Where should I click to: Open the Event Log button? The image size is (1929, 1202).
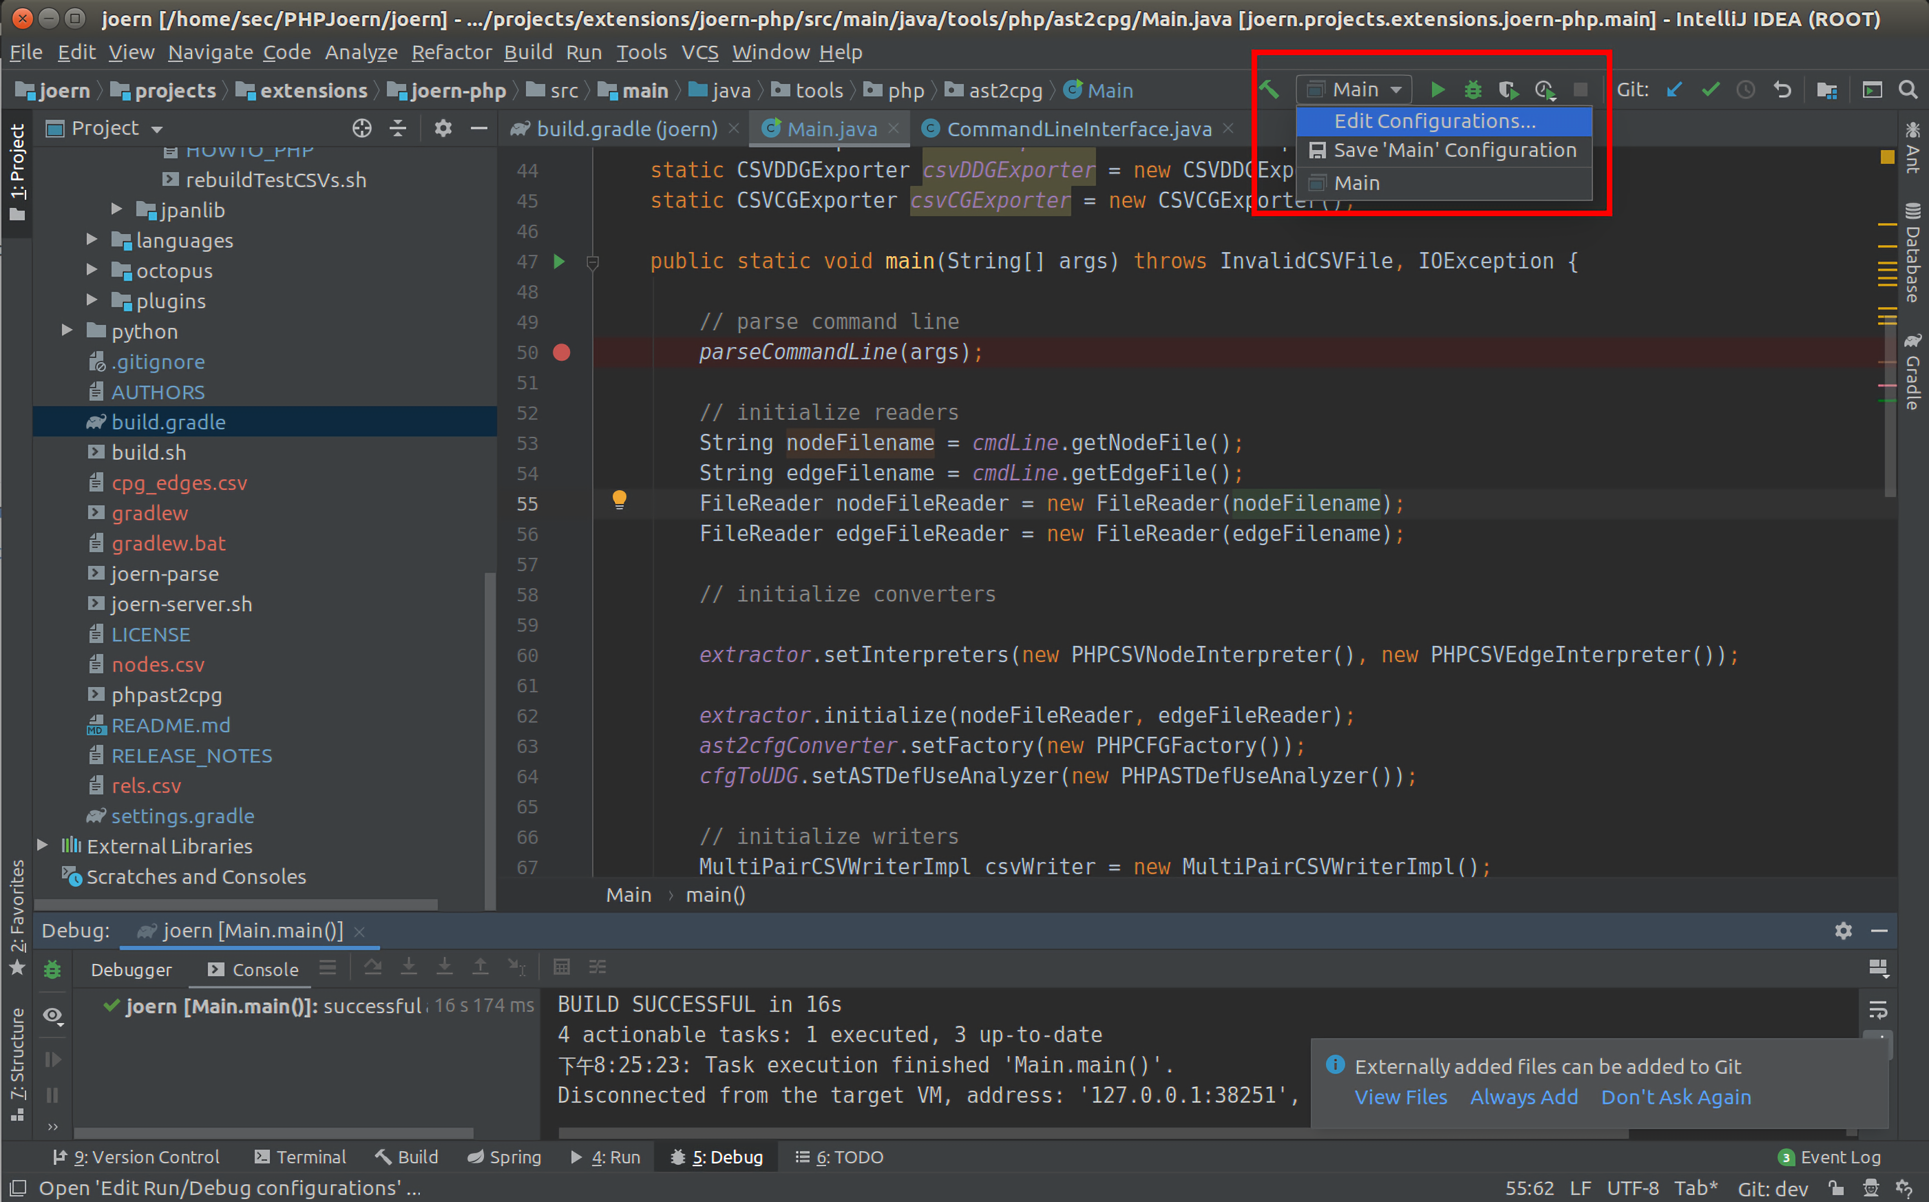point(1829,1157)
